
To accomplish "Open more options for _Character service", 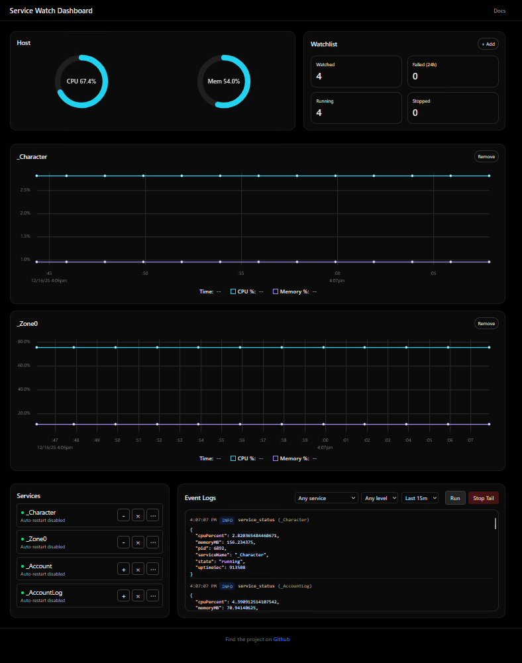I will tap(153, 515).
